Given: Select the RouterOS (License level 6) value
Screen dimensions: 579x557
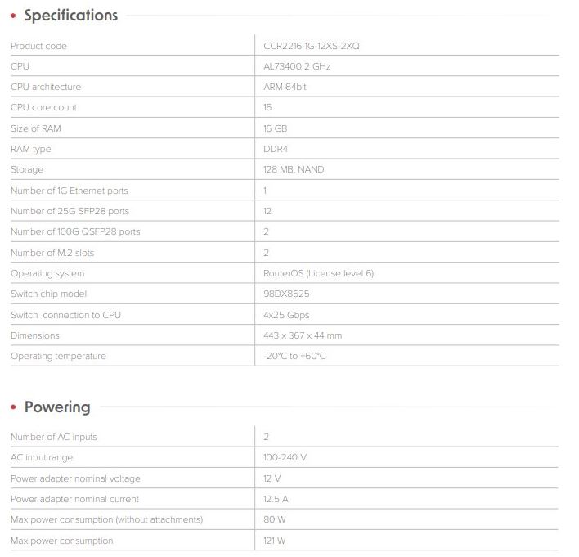Looking at the screenshot, I should [x=318, y=273].
